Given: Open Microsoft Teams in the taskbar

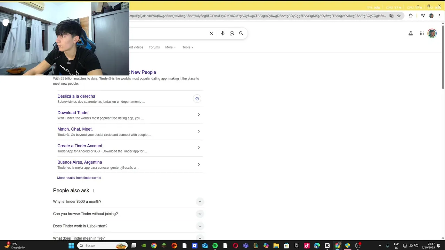Looking at the screenshot, I should tap(245, 245).
